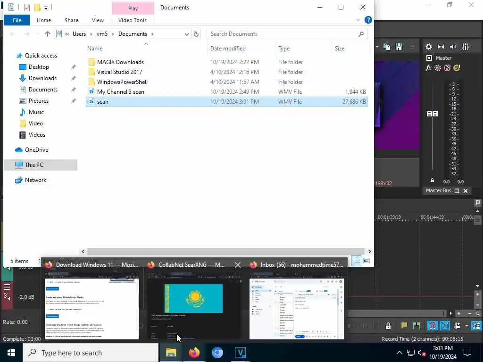Open the View ribbon tab

98,20
